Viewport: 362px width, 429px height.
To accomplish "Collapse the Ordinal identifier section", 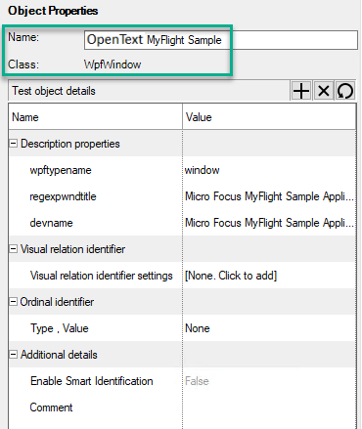I will point(13,302).
